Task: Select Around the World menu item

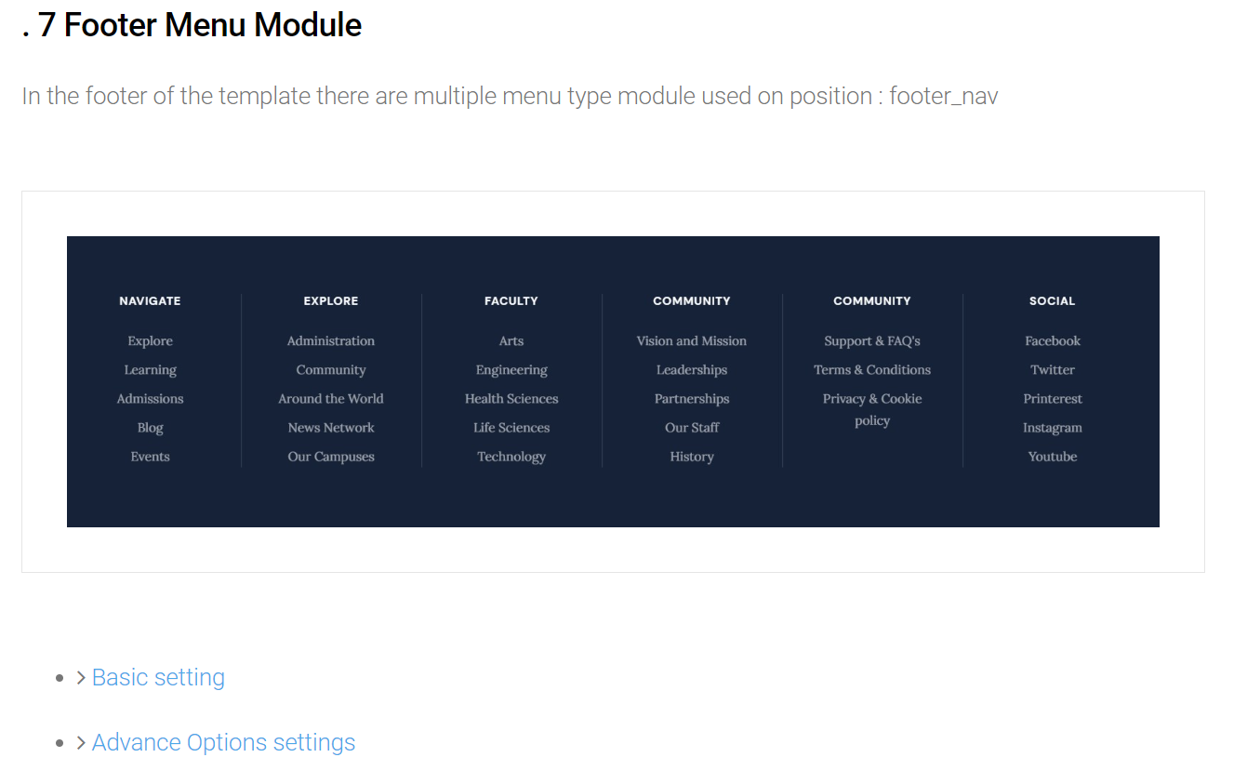Action: (x=331, y=399)
